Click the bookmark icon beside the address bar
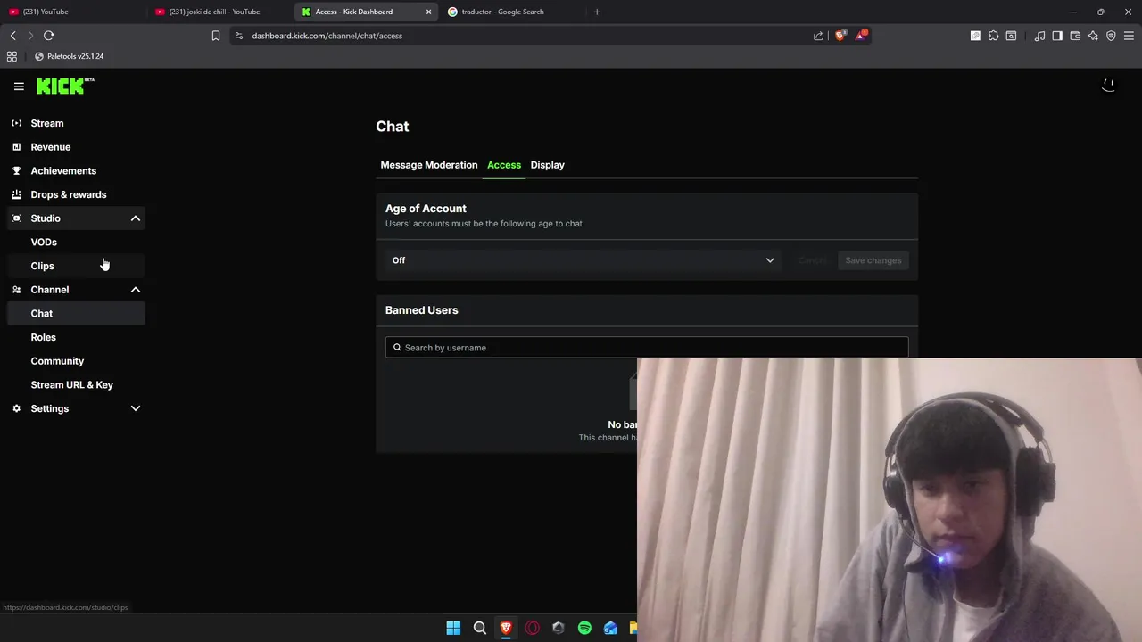 (215, 36)
